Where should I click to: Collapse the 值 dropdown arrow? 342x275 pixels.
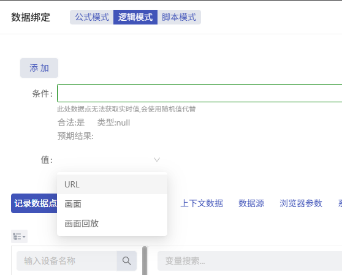tap(157, 160)
